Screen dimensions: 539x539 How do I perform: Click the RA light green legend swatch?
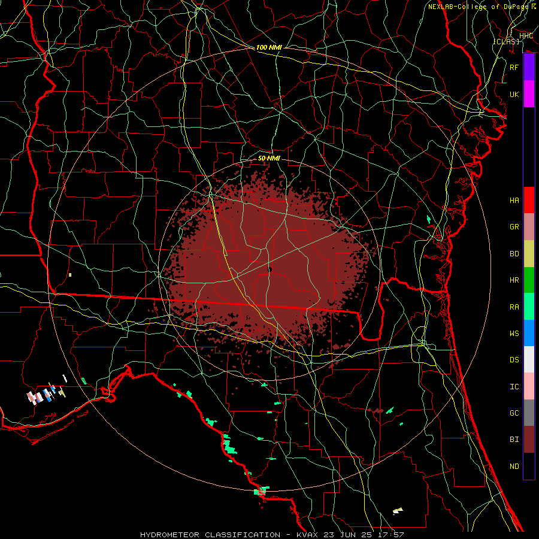tap(529, 307)
